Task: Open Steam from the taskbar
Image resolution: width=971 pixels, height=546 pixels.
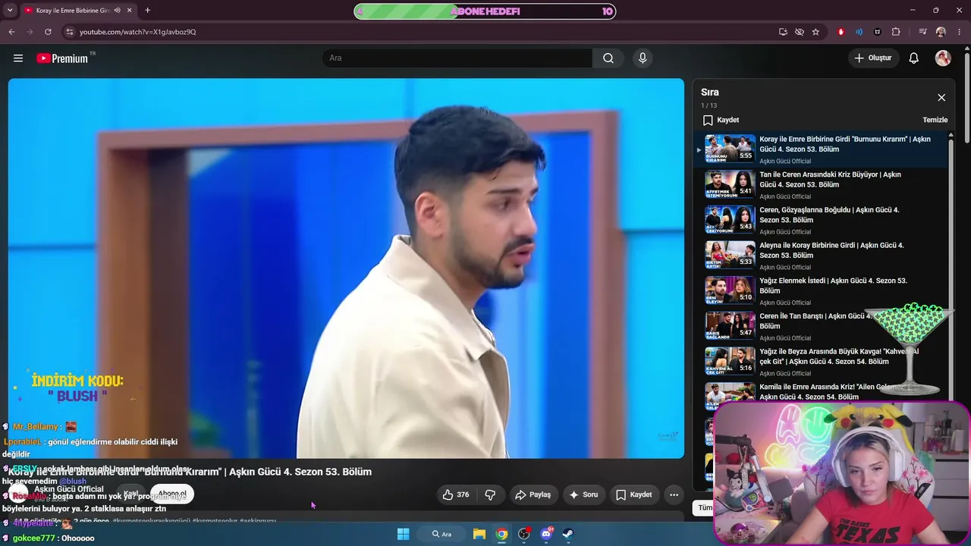Action: [x=568, y=534]
